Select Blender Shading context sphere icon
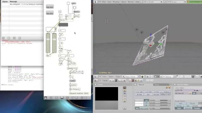The image size is (202, 113). point(116,80)
